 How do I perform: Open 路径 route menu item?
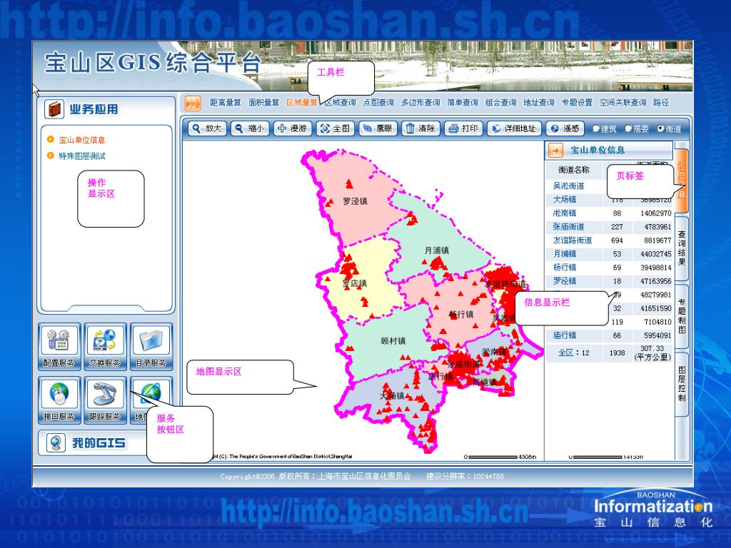pyautogui.click(x=661, y=103)
